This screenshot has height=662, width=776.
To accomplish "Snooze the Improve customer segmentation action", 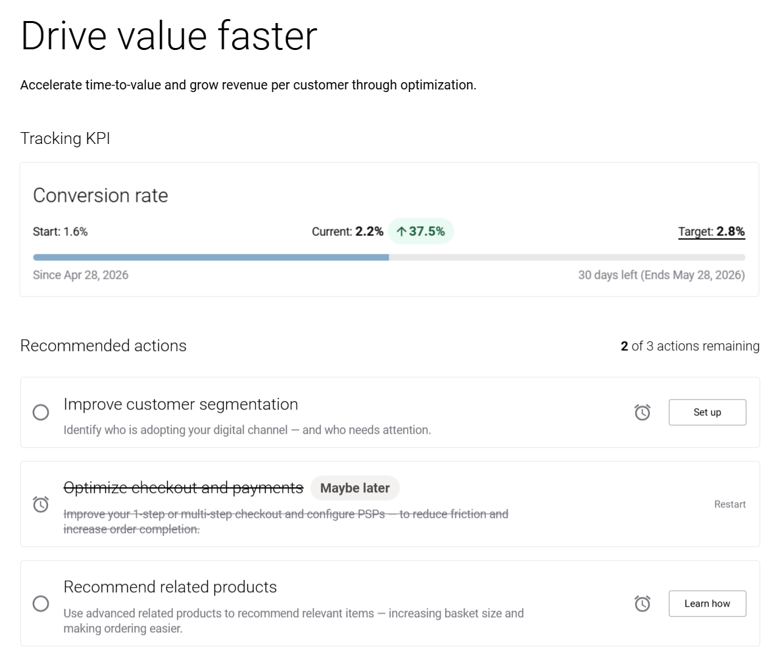I will point(642,412).
